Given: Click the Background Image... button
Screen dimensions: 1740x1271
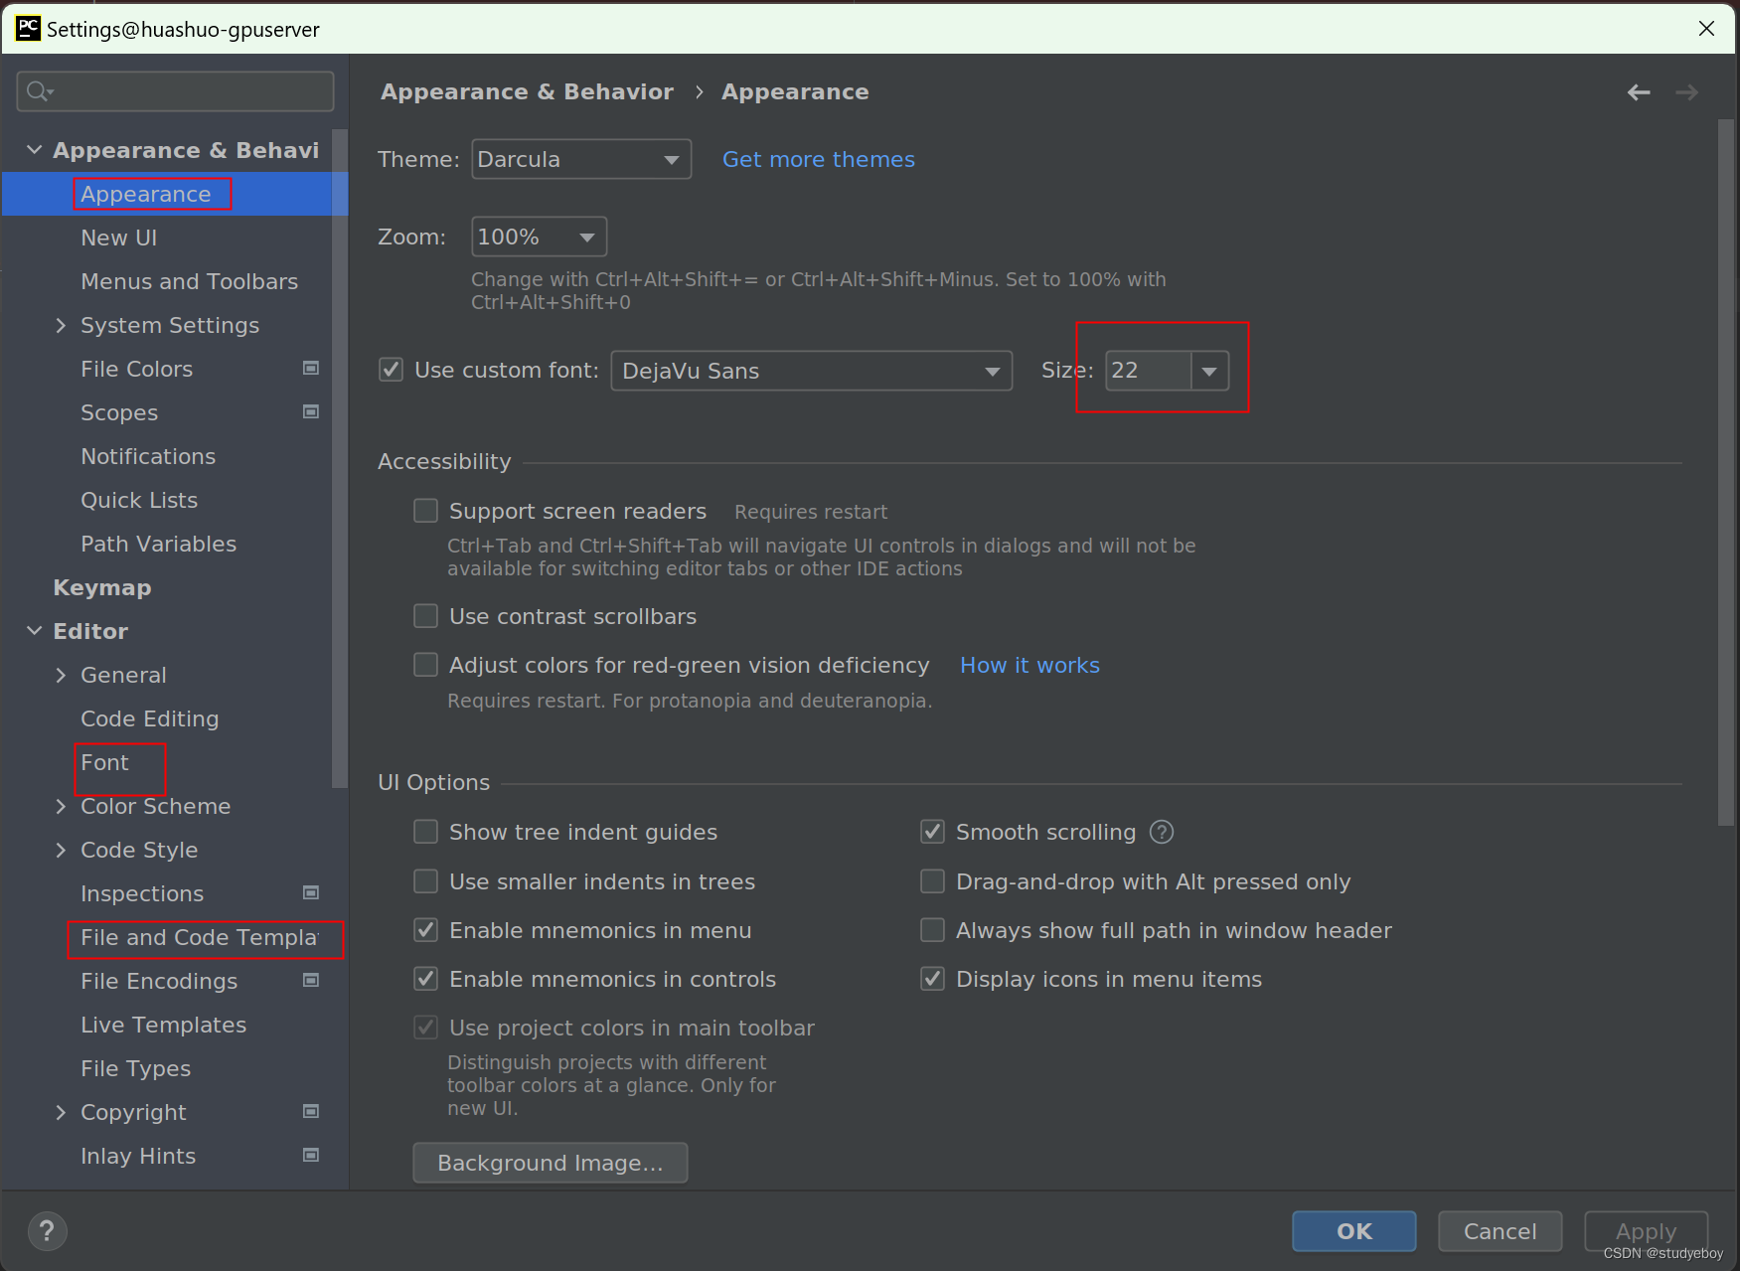Looking at the screenshot, I should coord(551,1163).
